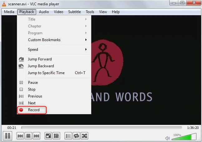Click the previous track button in toolbar
This screenshot has height=142, width=202.
20,136
